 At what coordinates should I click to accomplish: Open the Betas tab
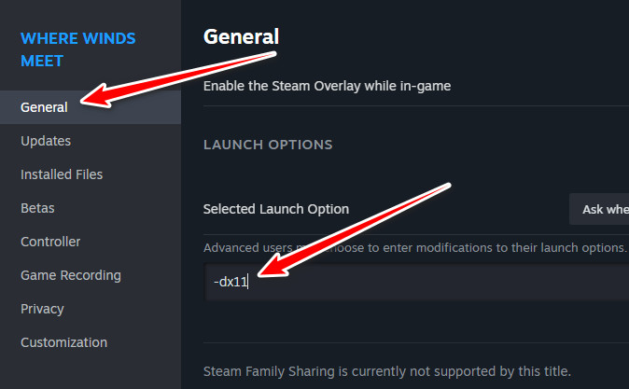click(x=37, y=208)
